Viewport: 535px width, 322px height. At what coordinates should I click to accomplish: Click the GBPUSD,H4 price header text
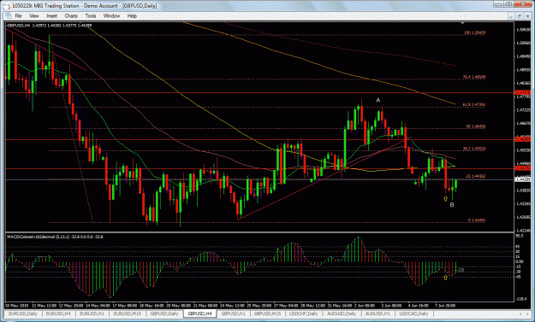coord(49,25)
